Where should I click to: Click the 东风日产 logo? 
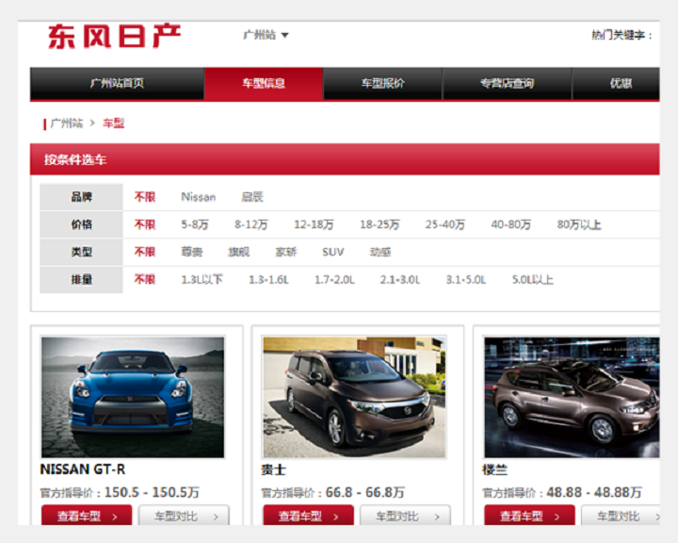pyautogui.click(x=114, y=37)
